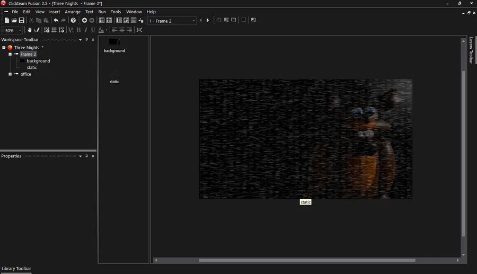The height and width of the screenshot is (274, 477).
Task: Align text left
Action: coord(114,30)
